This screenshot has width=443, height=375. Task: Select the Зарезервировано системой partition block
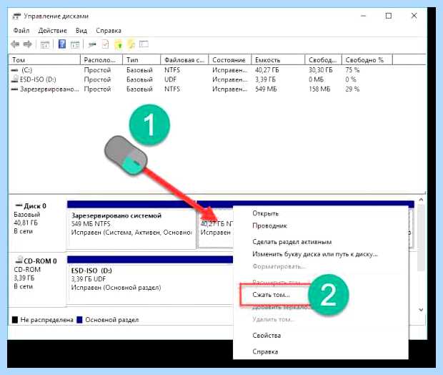(x=131, y=225)
